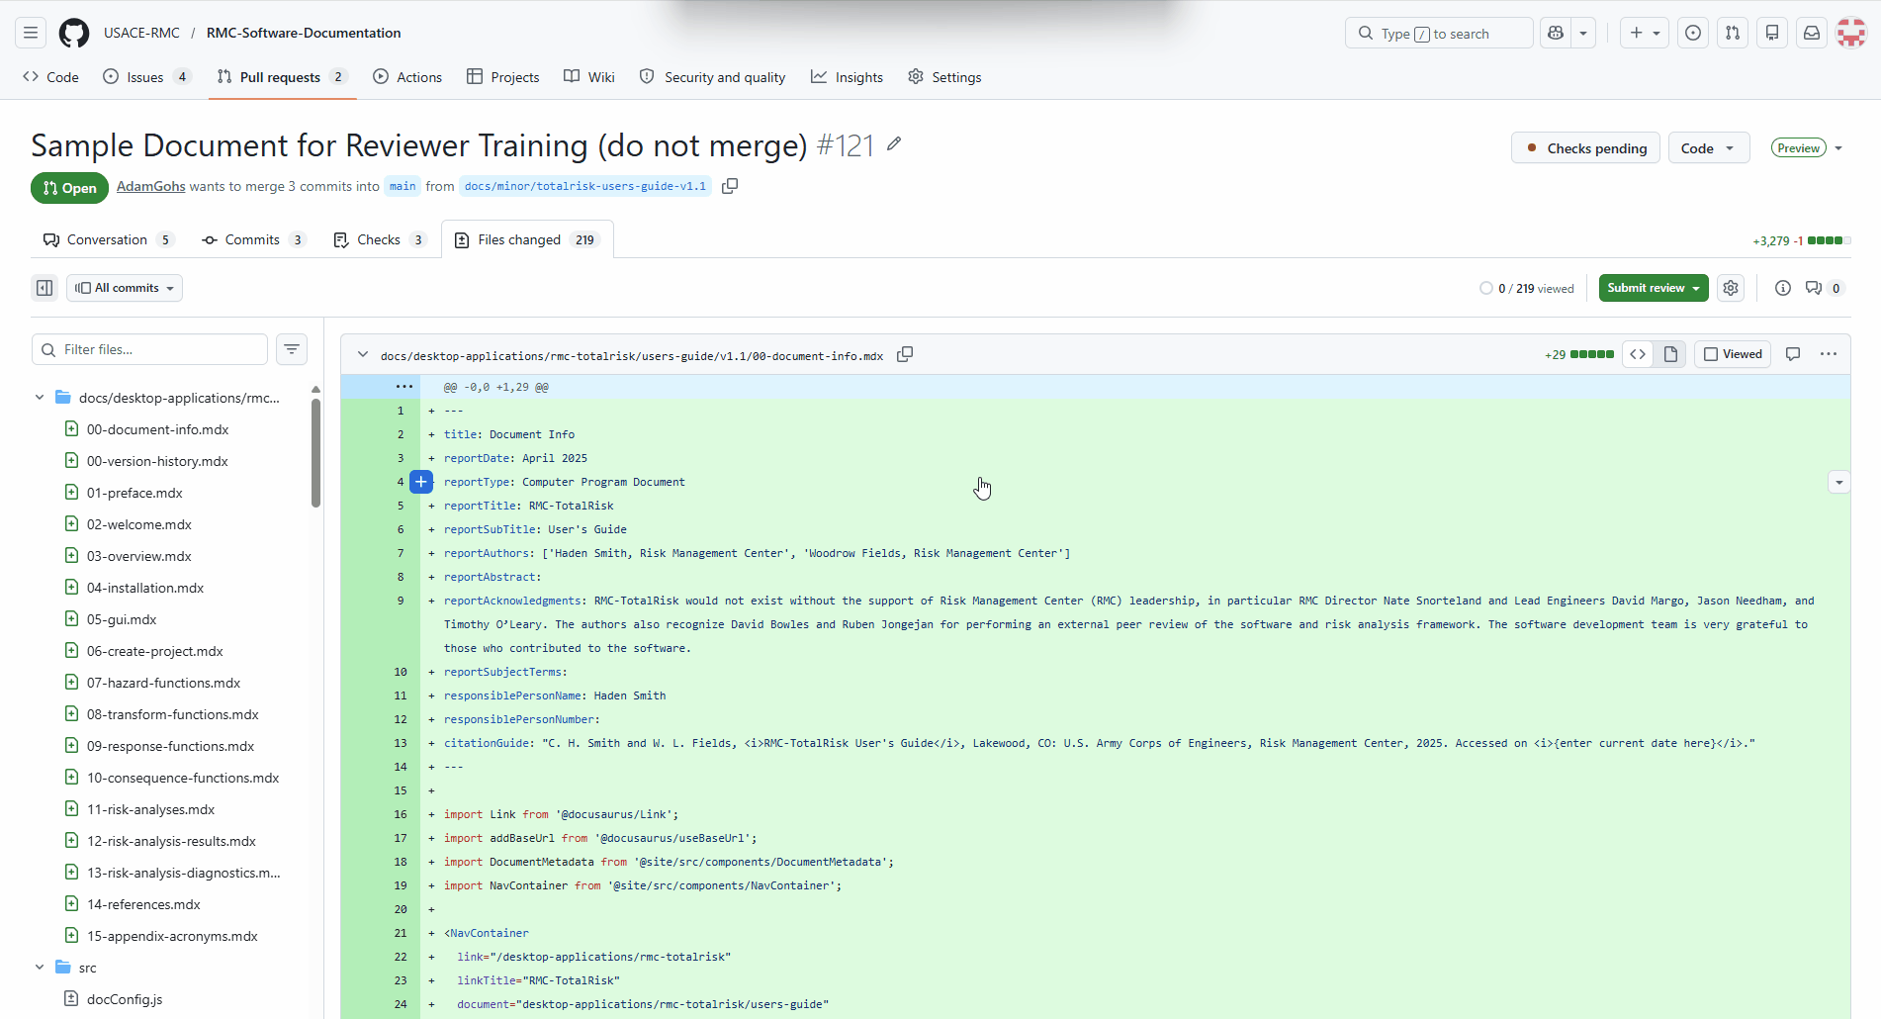This screenshot has width=1881, height=1019.
Task: Collapse the file tree sidebar
Action: click(45, 288)
